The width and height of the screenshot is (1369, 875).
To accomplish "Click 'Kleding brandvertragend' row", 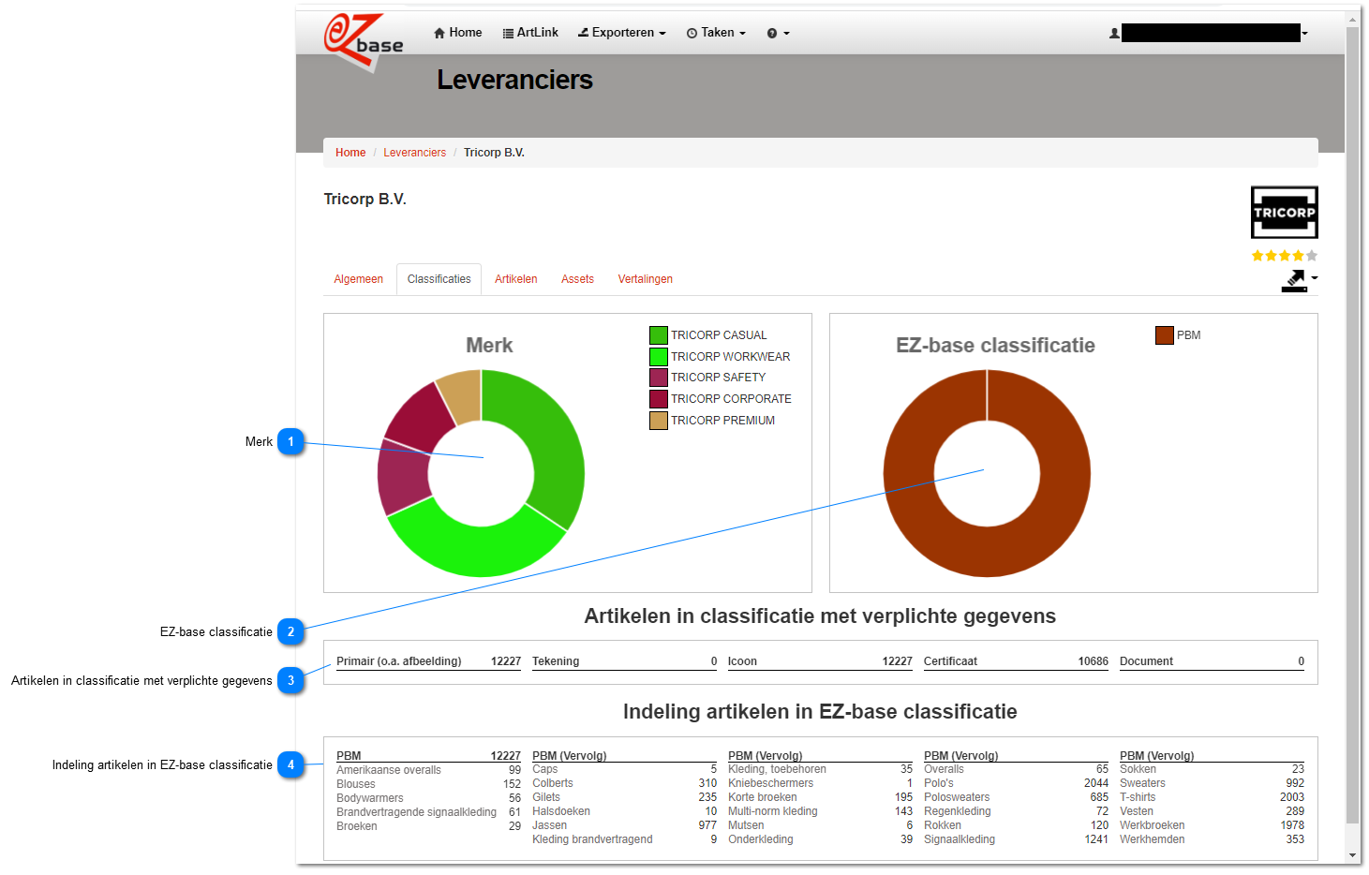I will click(624, 839).
